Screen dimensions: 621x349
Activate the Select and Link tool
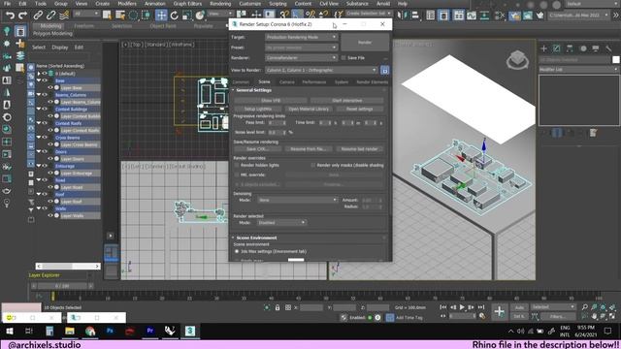click(38, 16)
